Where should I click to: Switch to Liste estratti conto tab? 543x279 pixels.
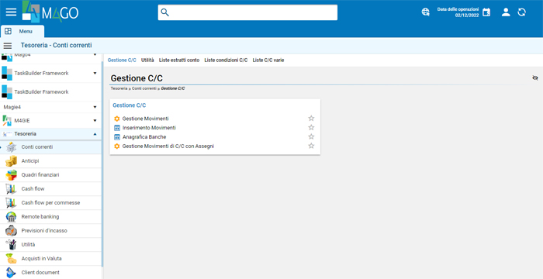point(179,60)
